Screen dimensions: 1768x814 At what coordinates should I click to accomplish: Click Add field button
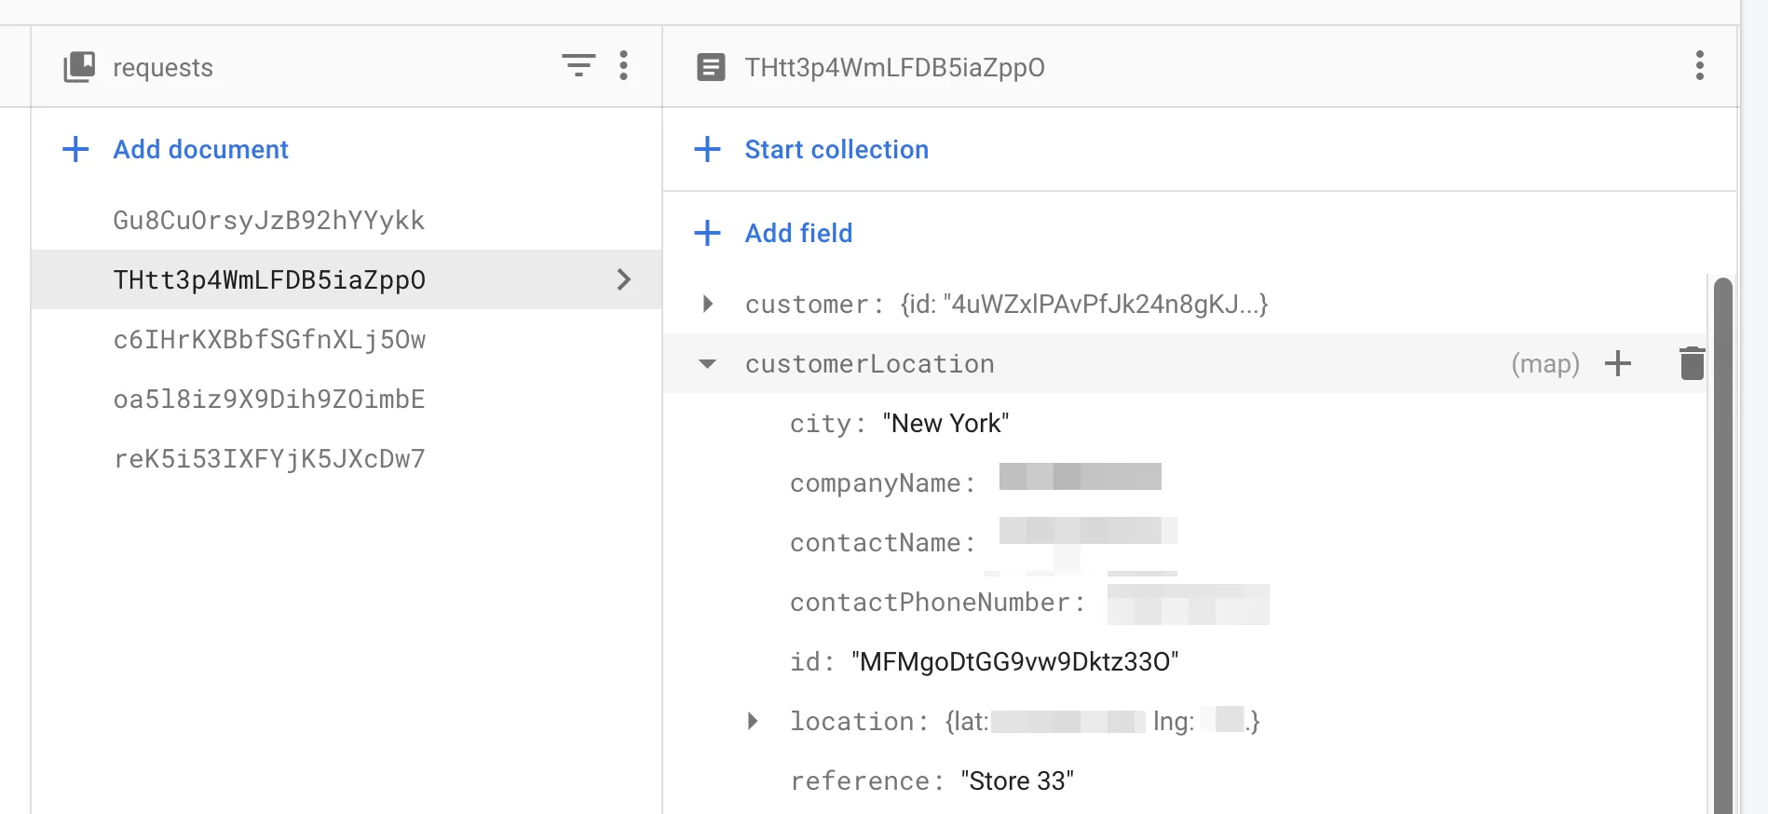[x=797, y=233]
